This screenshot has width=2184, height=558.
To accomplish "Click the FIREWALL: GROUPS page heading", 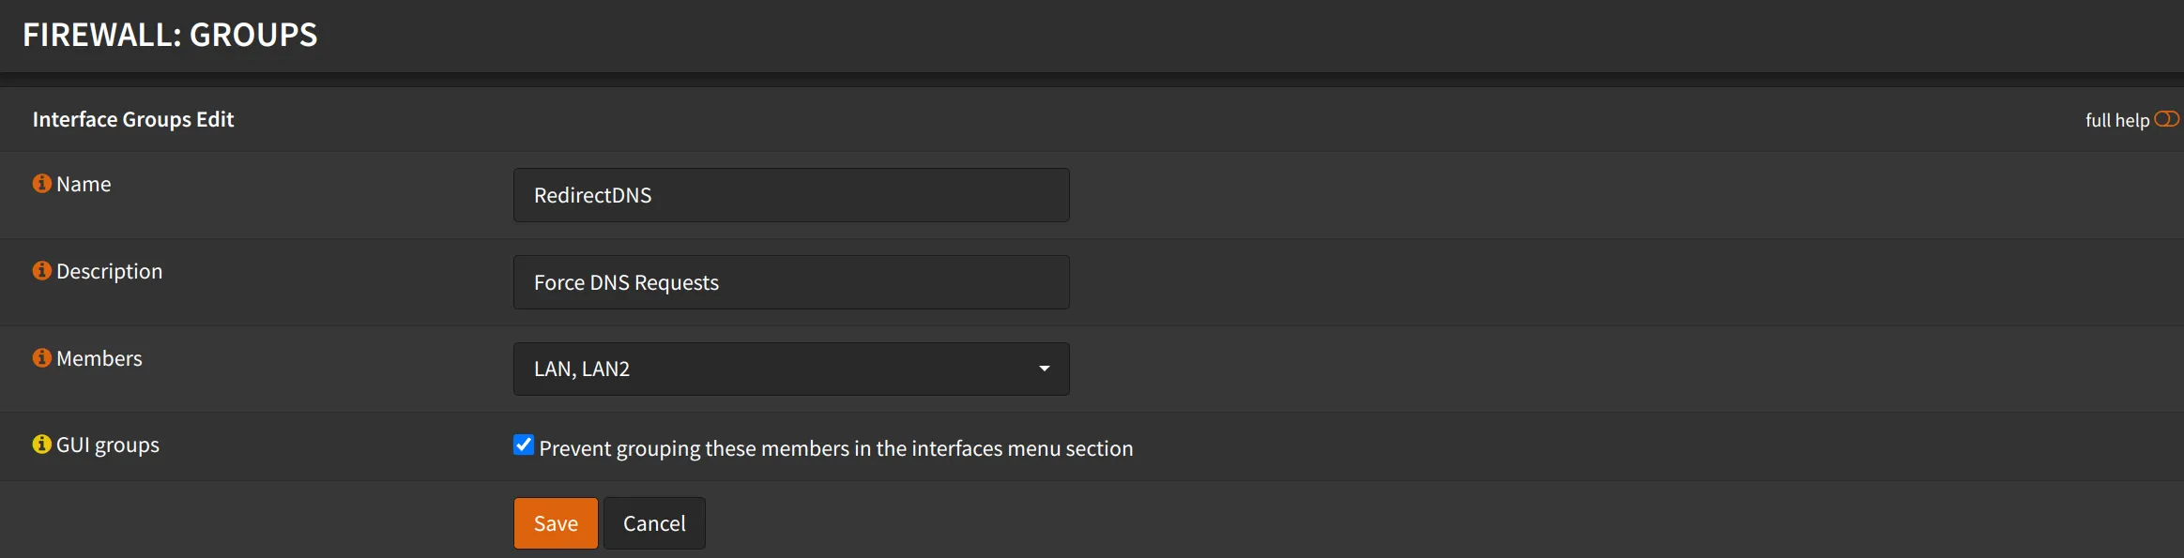I will point(171,34).
